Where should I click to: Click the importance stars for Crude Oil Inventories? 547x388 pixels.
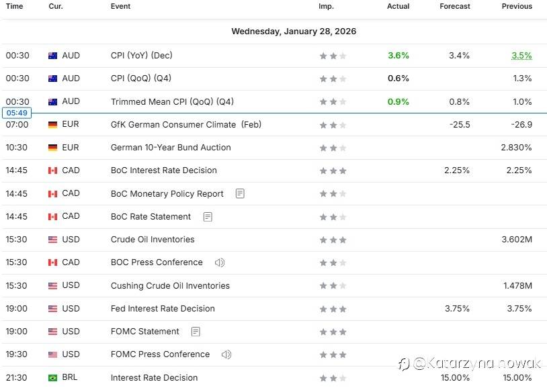333,240
